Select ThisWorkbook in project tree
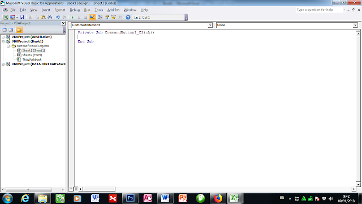The image size is (362, 204). [x=32, y=59]
